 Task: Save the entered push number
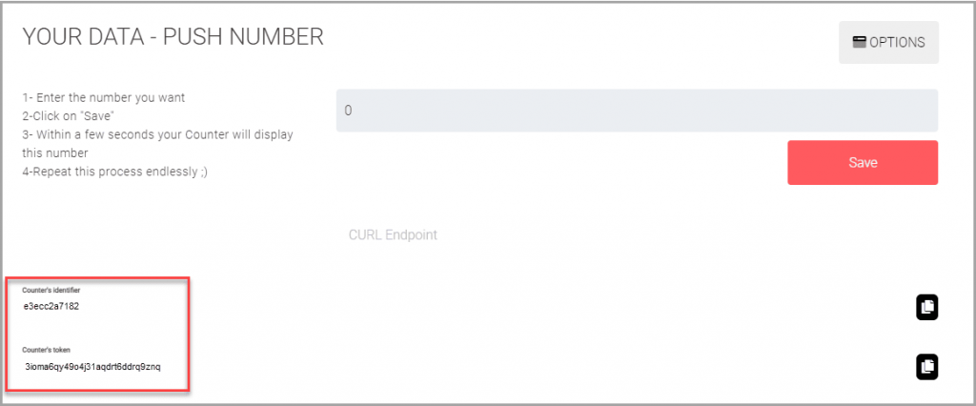pos(863,163)
